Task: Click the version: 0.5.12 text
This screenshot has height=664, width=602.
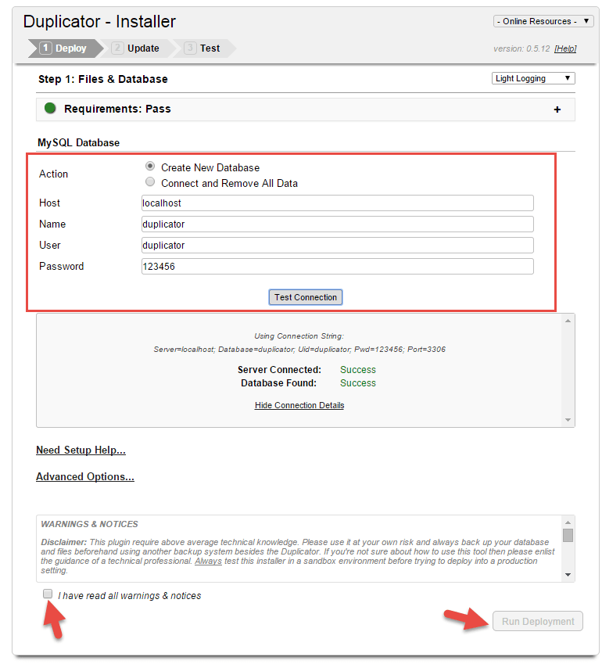Action: (x=521, y=48)
